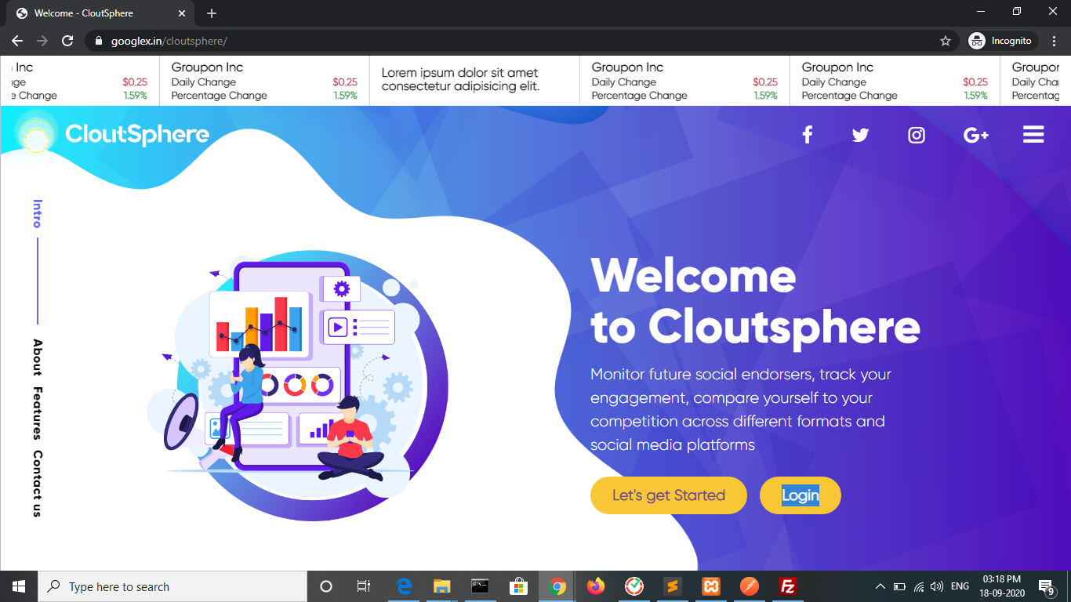Open the Google Plus icon
Image resolution: width=1071 pixels, height=602 pixels.
tap(975, 135)
